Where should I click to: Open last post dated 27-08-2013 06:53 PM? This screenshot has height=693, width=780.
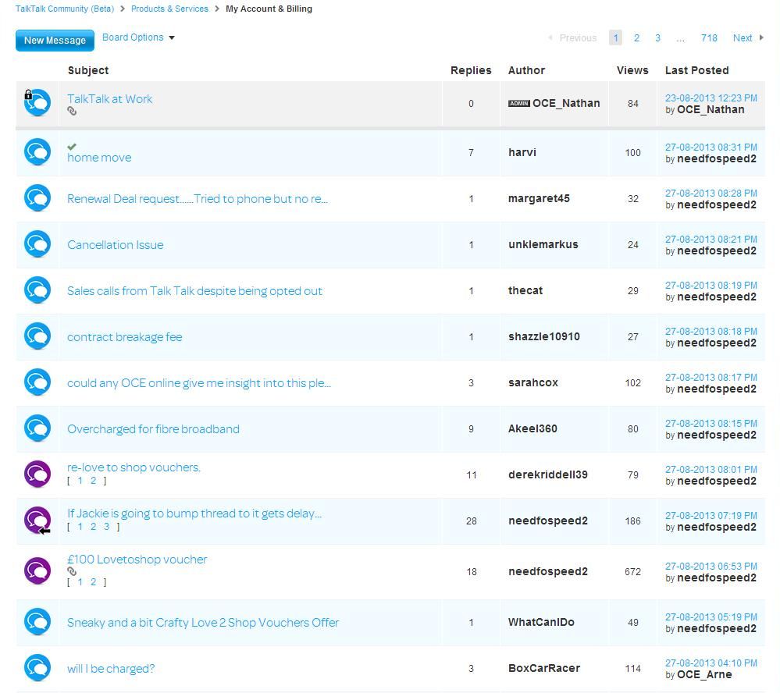coord(711,567)
